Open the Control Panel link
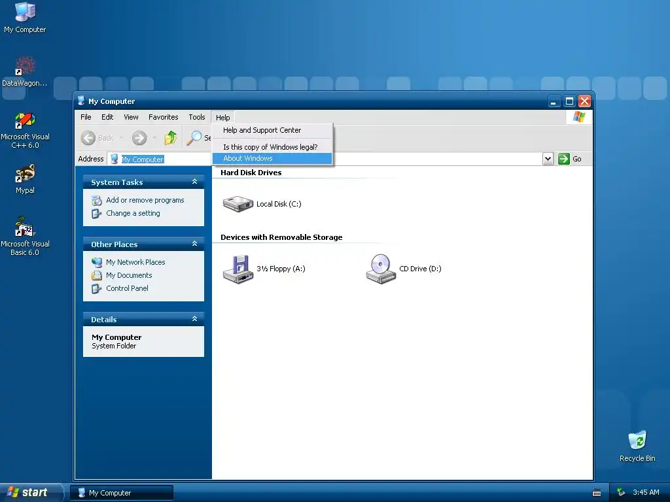The width and height of the screenshot is (670, 502). [x=127, y=288]
